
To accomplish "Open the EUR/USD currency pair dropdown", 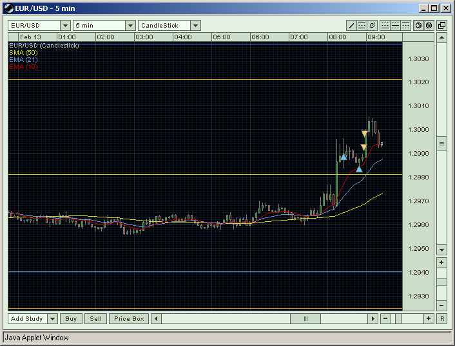I will click(64, 26).
